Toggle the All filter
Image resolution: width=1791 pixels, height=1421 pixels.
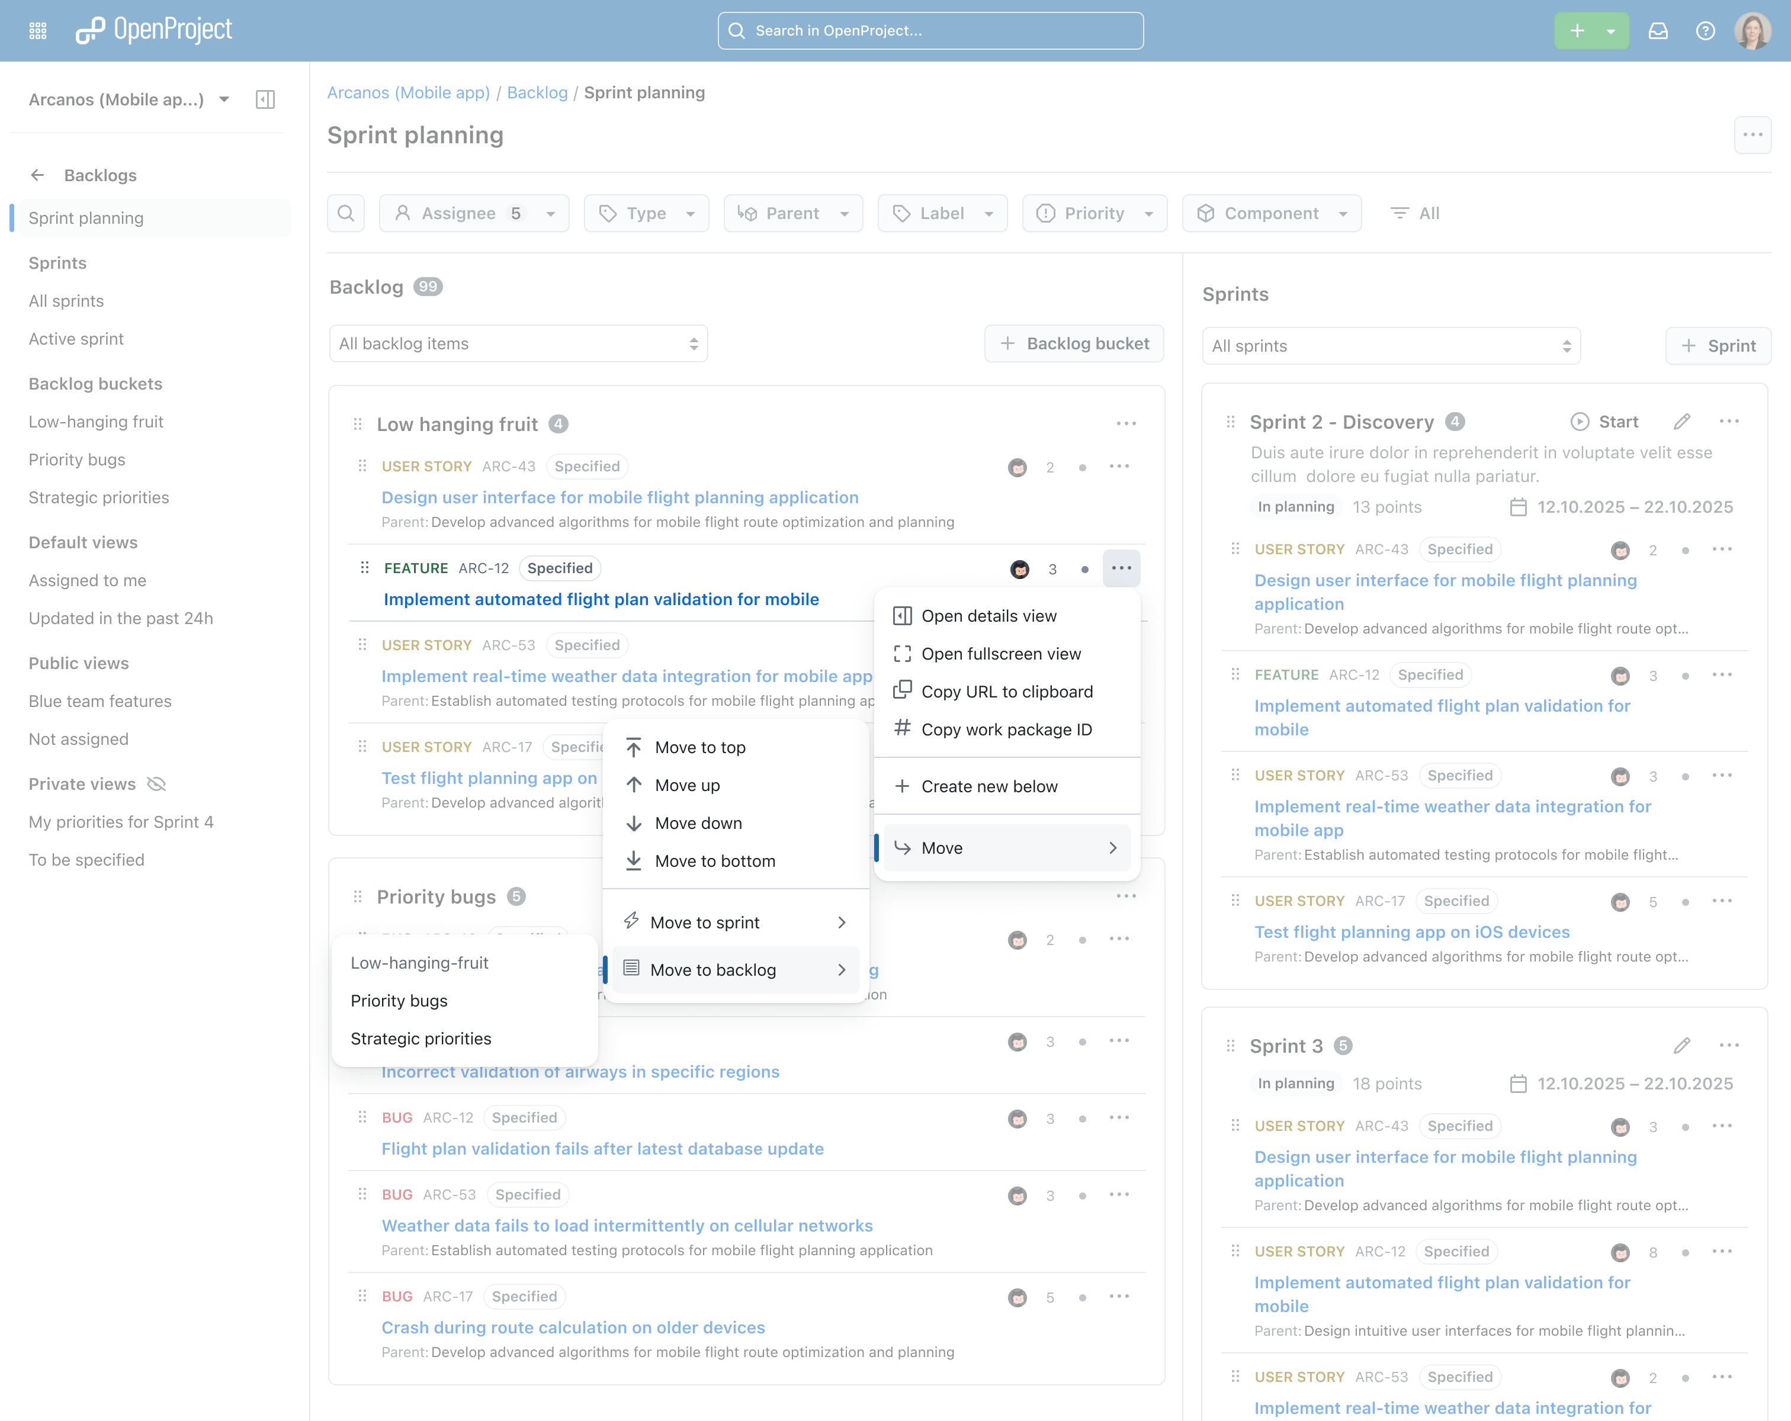coord(1415,213)
